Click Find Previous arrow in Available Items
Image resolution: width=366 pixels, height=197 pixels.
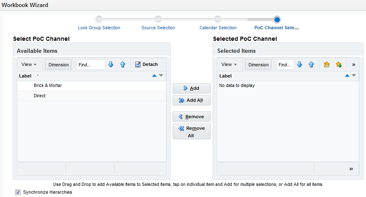point(122,65)
